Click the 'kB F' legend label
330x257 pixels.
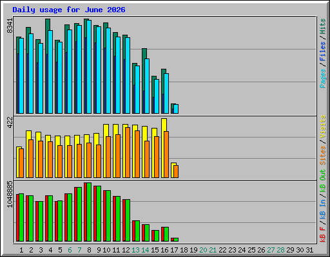coord(323,235)
